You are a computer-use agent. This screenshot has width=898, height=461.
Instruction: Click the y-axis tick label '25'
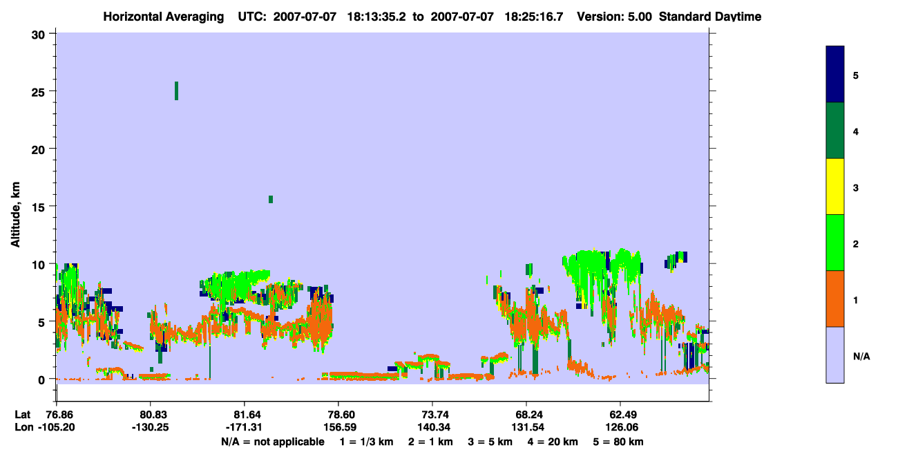(x=40, y=91)
